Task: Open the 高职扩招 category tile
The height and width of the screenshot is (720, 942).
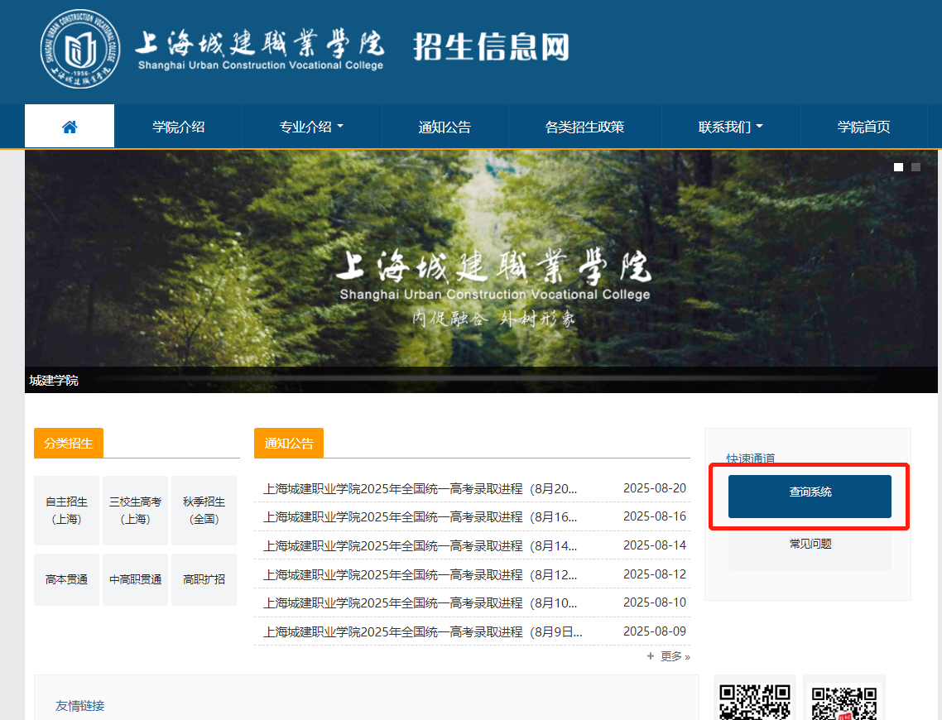Action: pyautogui.click(x=204, y=579)
